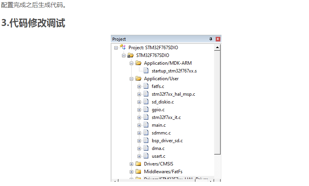Click the vertical scrollbar thumb in Project panel
This screenshot has width=309, height=186.
(217, 102)
